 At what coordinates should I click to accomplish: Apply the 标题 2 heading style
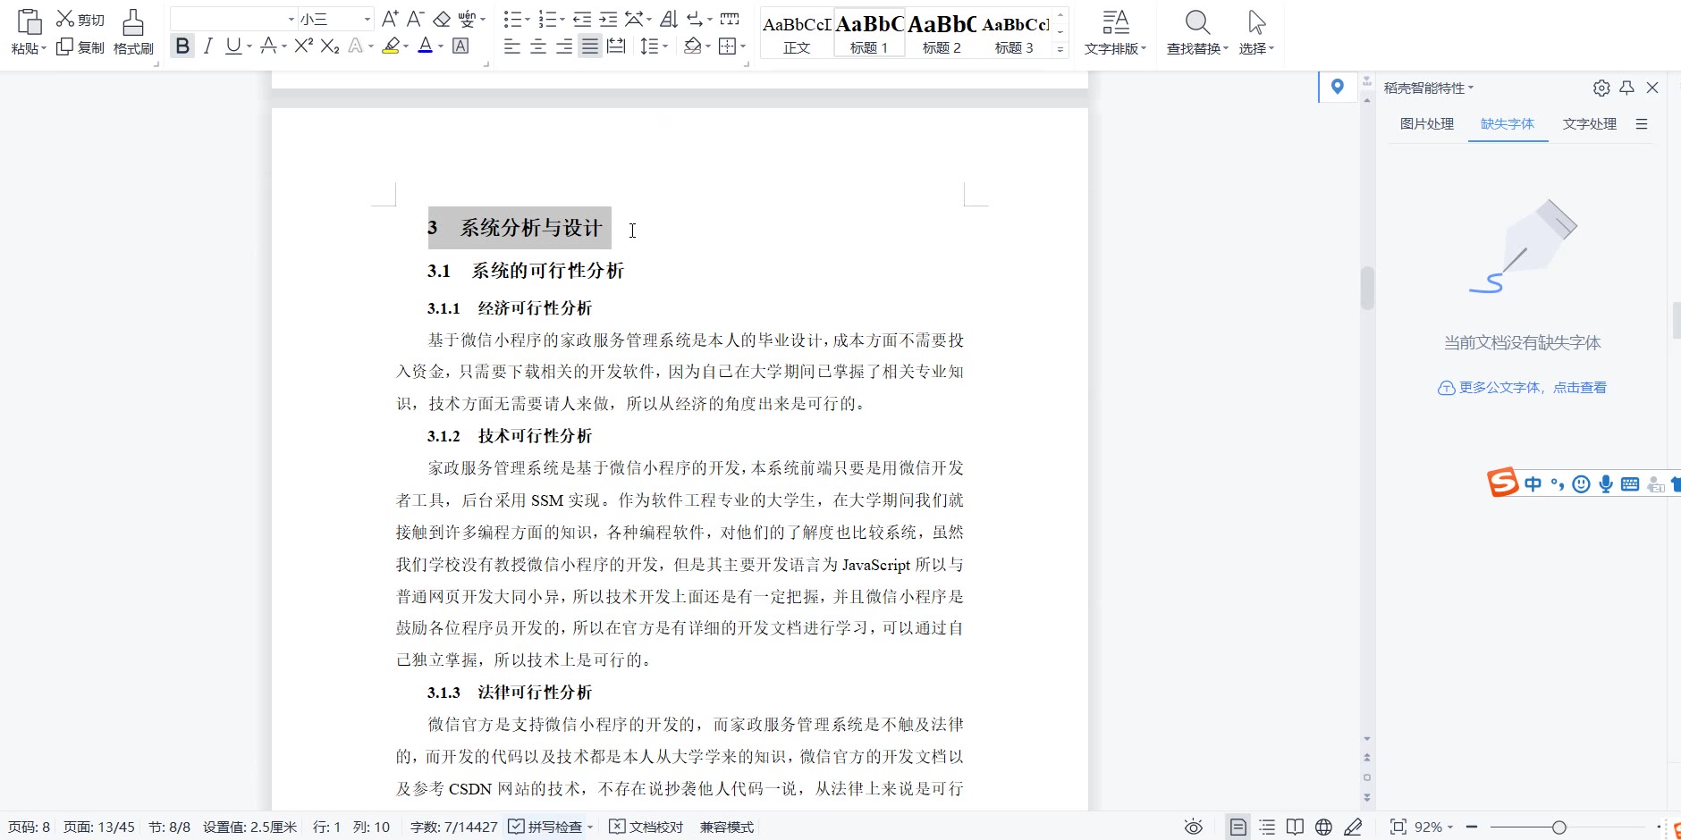(942, 33)
